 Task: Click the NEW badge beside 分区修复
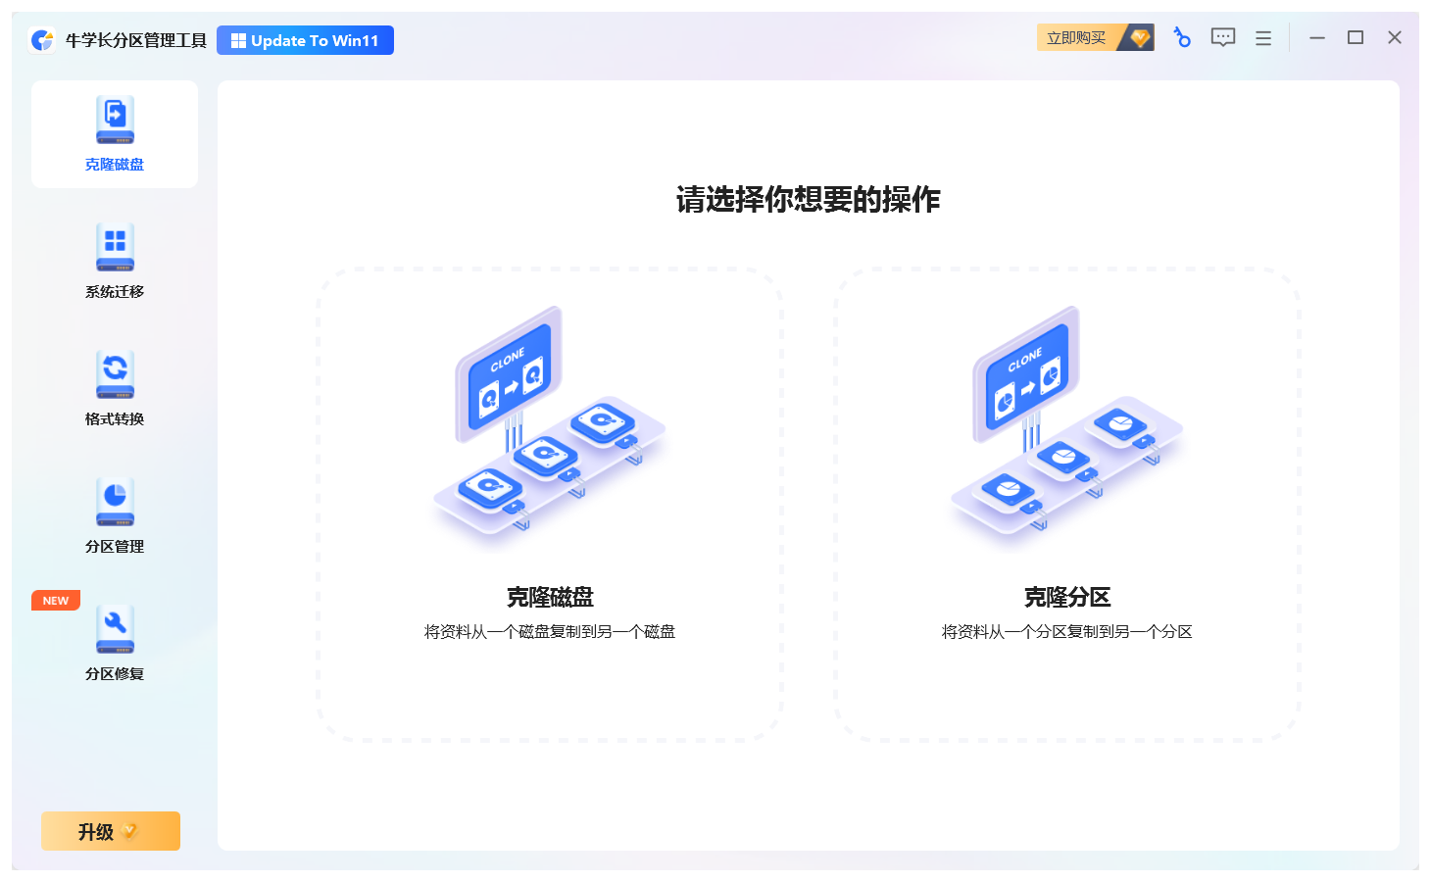pyautogui.click(x=56, y=601)
